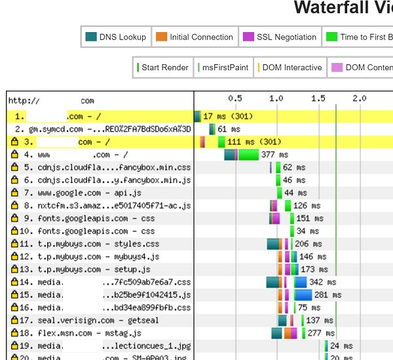This screenshot has width=393, height=360.
Task: Open request 1 .com - / row
Action: [x=100, y=117]
